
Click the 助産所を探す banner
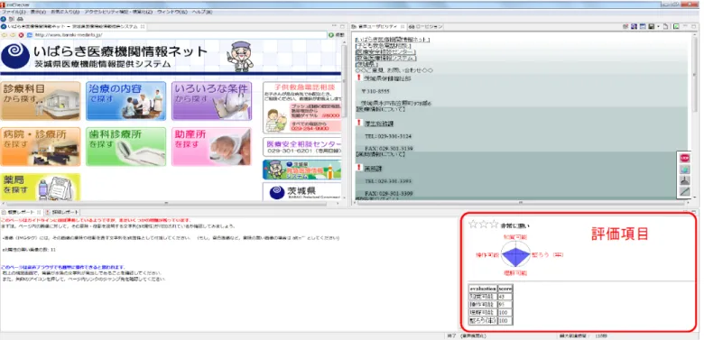click(211, 147)
